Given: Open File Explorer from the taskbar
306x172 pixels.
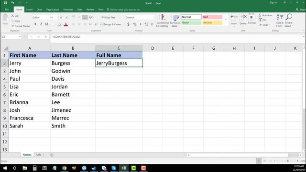Looking at the screenshot, I should [25, 168].
